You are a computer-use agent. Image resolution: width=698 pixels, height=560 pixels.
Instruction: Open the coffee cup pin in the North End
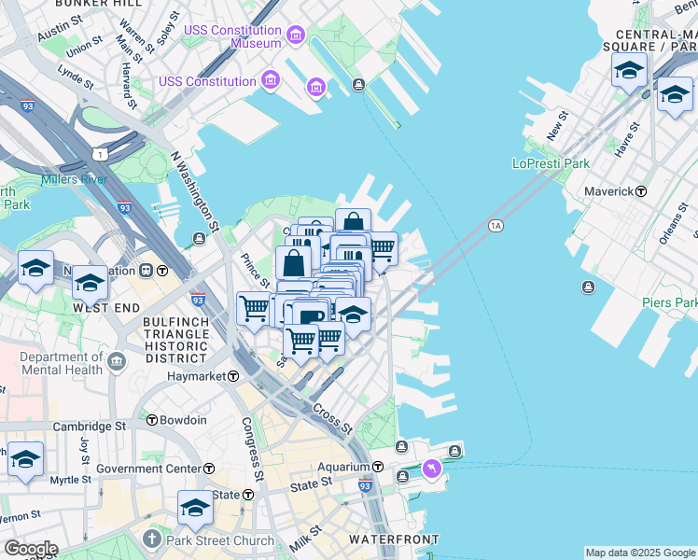pyautogui.click(x=312, y=315)
